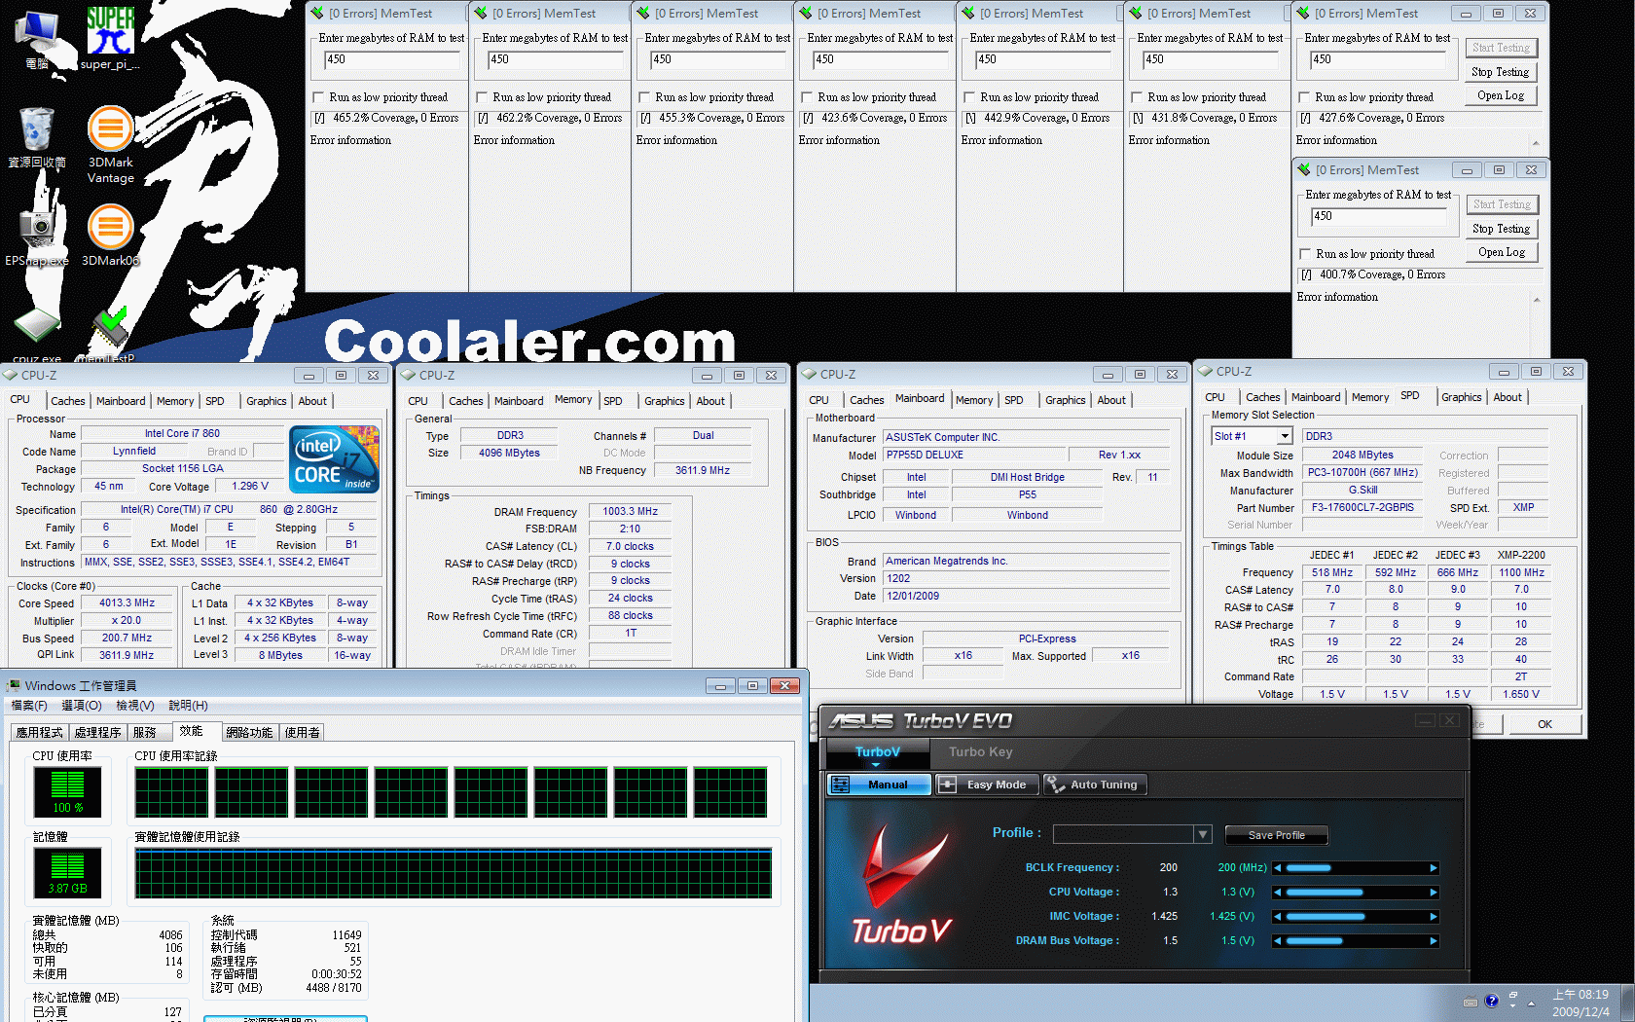The height and width of the screenshot is (1022, 1635).
Task: Decrease BCLK Frequency with left arrow
Action: tap(1278, 868)
